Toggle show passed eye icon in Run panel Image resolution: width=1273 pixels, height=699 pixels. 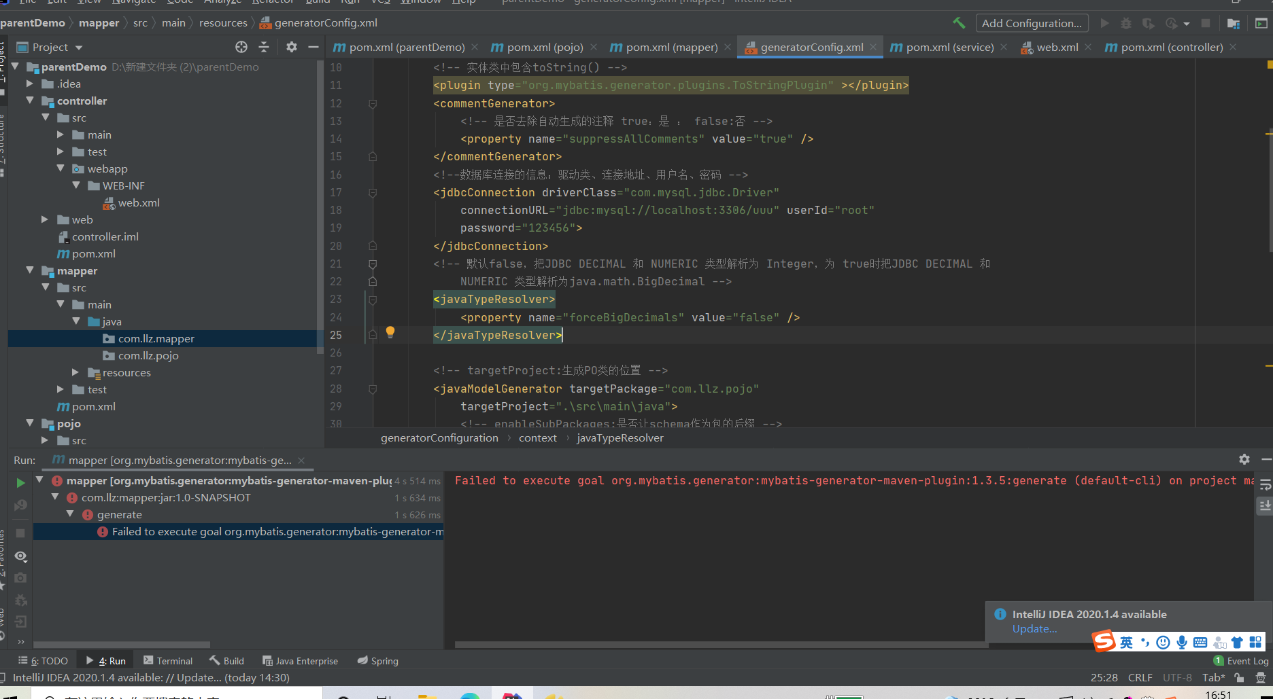20,556
